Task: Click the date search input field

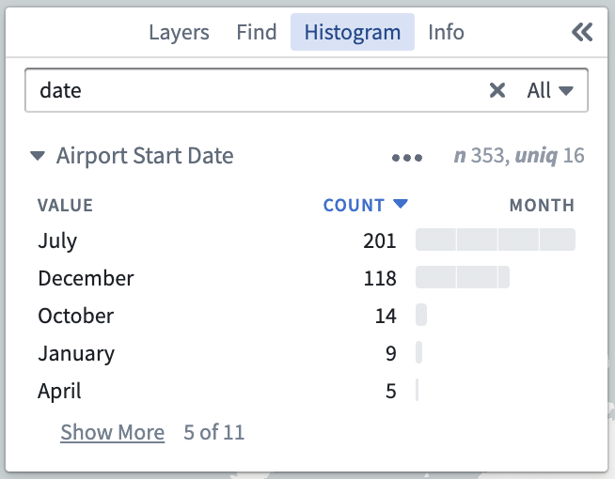Action: [255, 90]
